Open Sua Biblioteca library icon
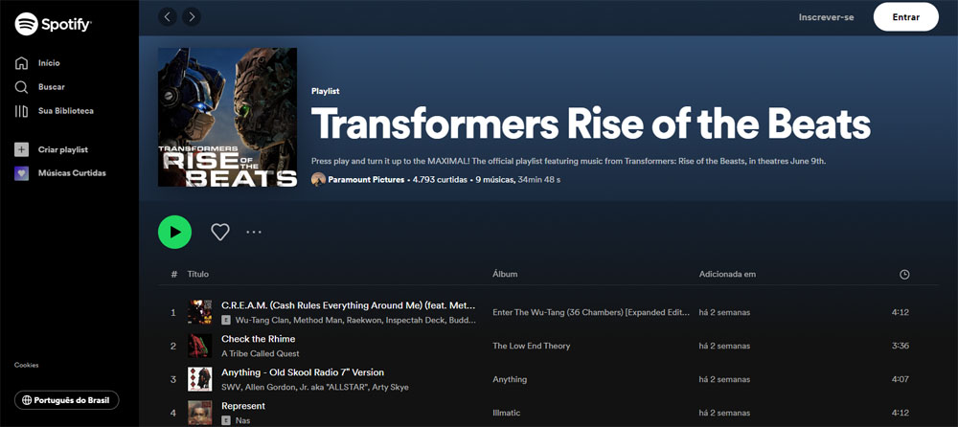The height and width of the screenshot is (427, 958). click(21, 111)
